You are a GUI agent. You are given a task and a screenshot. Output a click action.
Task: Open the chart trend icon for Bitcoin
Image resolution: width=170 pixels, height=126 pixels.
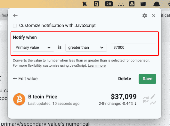click(x=153, y=103)
